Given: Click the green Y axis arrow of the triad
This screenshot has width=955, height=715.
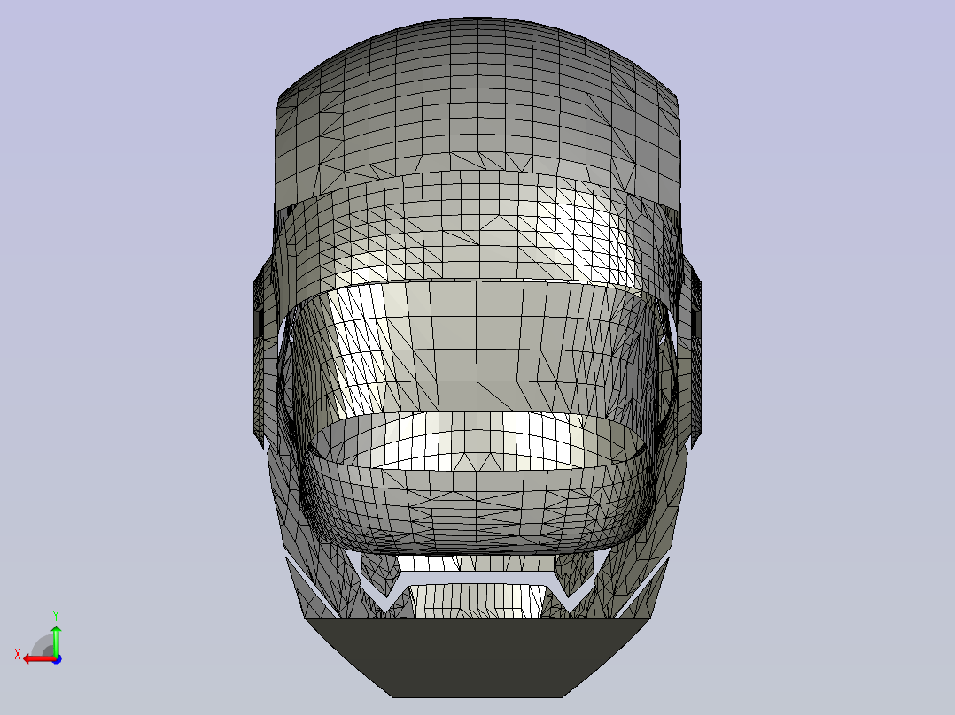Looking at the screenshot, I should point(56,640).
